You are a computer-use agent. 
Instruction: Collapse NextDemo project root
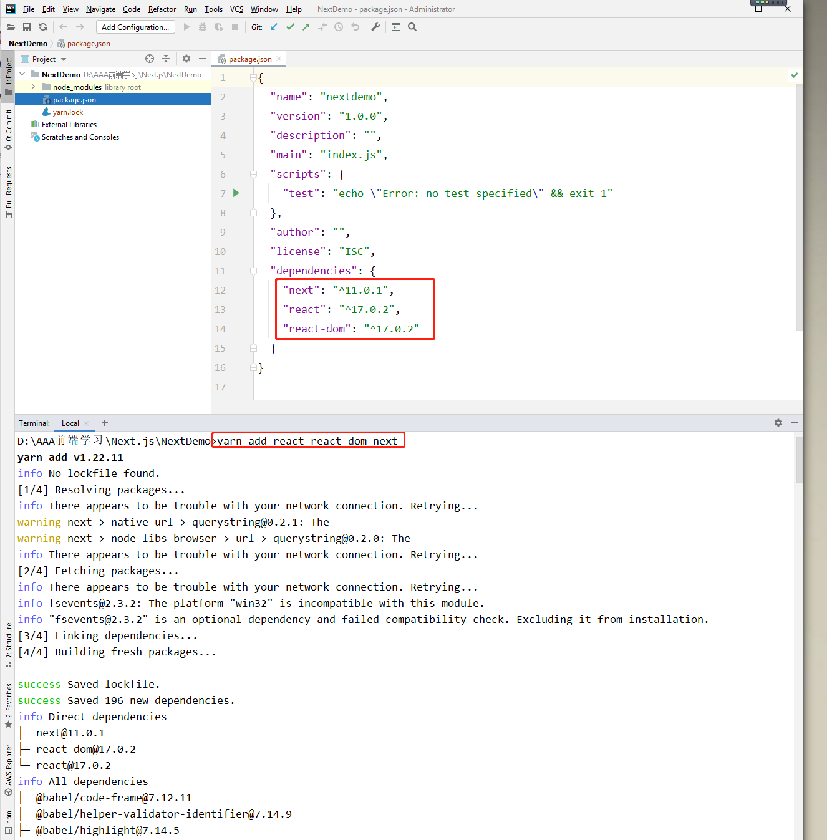22,74
